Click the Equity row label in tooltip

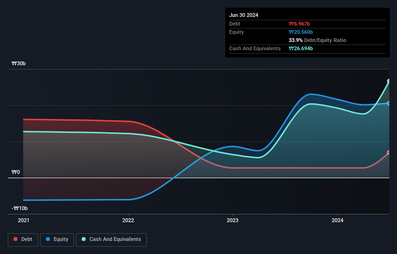click(x=236, y=32)
